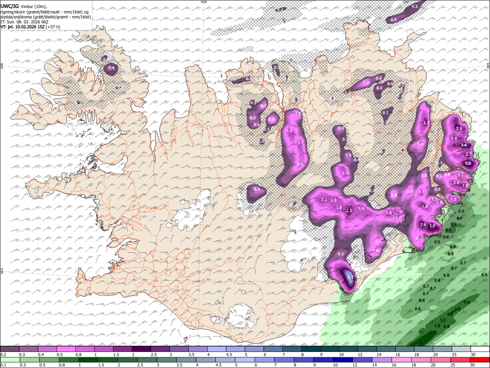Click the 3.0 snowfall value on the map
The image size is (490, 368).
point(432,226)
